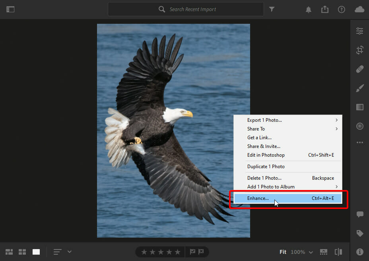
Task: Choose Edit in Photoshop
Action: click(x=266, y=155)
